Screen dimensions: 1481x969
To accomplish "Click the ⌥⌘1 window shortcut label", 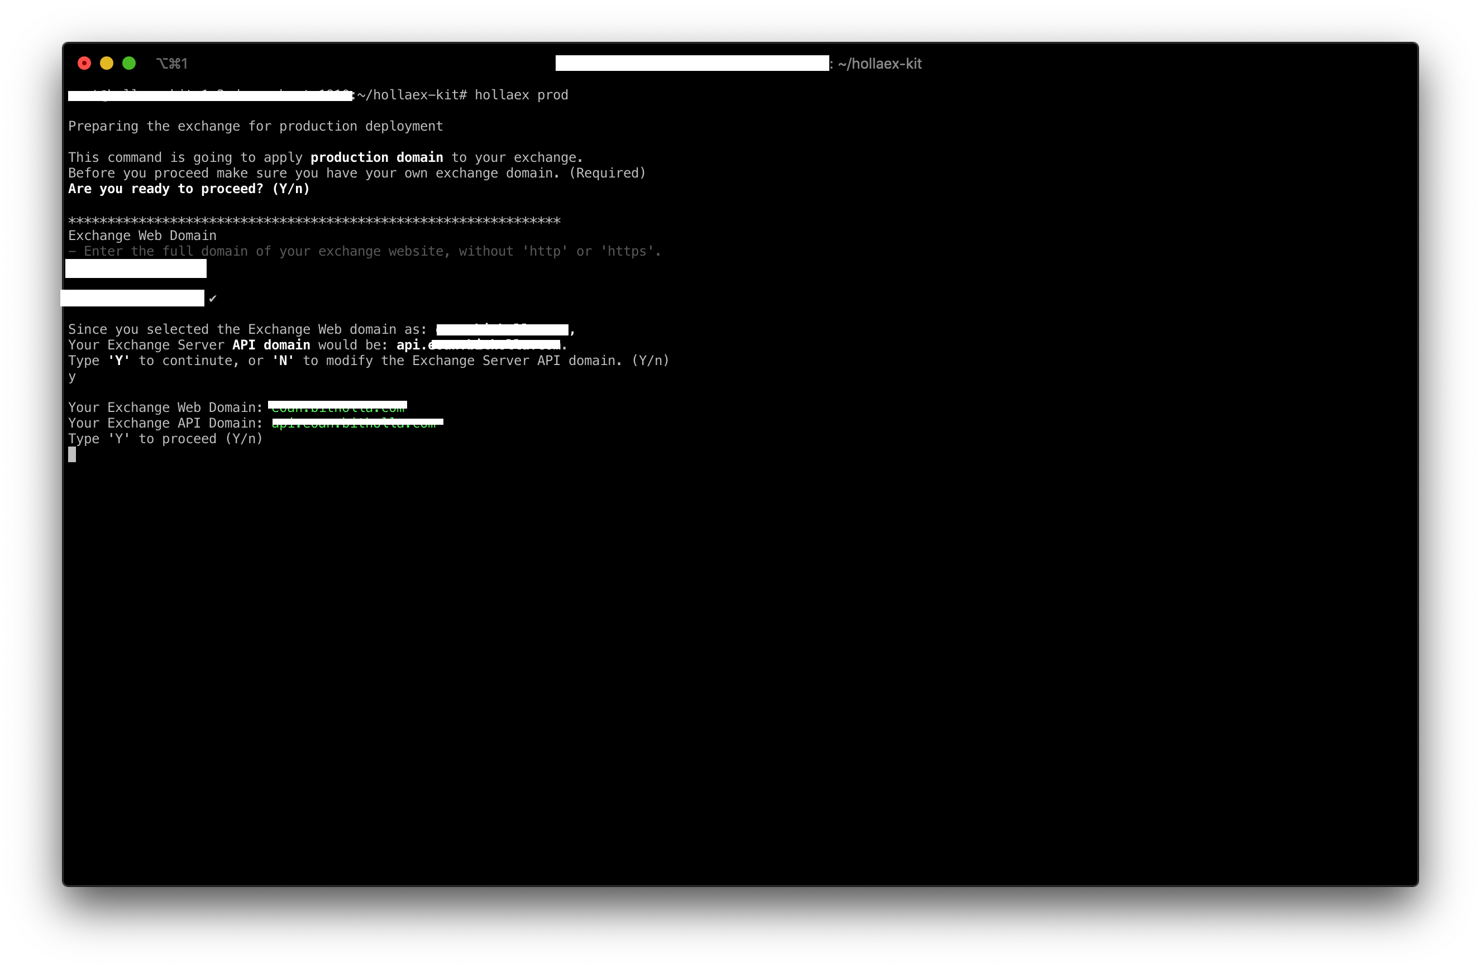I will (x=172, y=64).
